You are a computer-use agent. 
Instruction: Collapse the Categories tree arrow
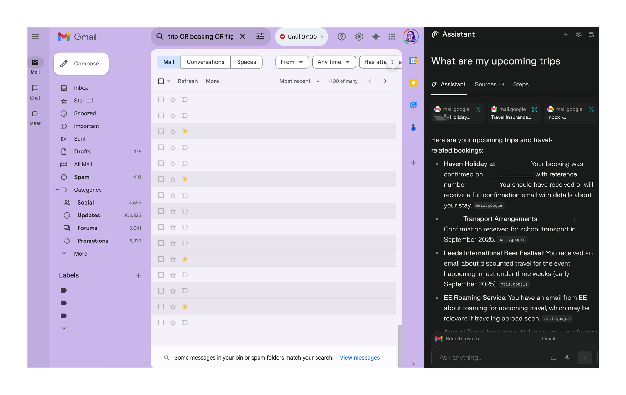[x=57, y=190]
